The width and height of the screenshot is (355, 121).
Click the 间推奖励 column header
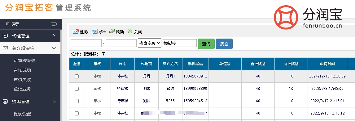tap(291, 64)
